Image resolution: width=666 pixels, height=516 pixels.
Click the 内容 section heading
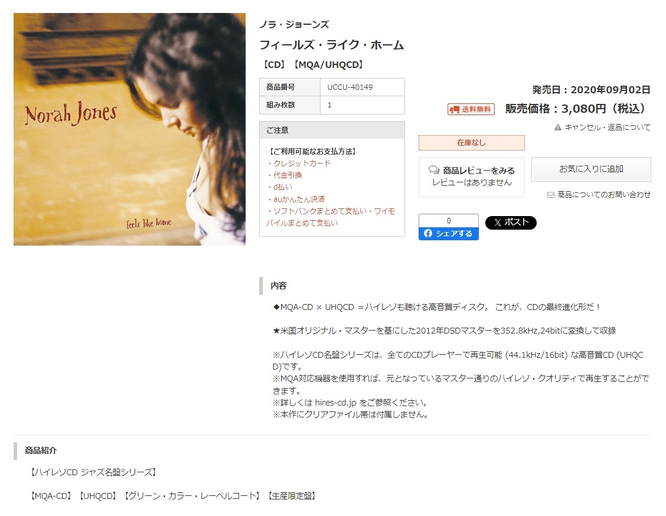279,286
